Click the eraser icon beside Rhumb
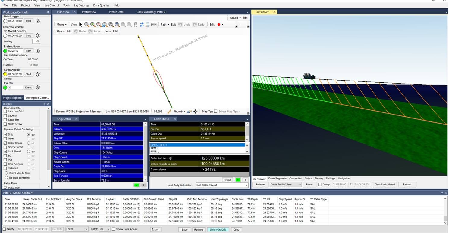The height and width of the screenshot is (233, 449). [189, 112]
